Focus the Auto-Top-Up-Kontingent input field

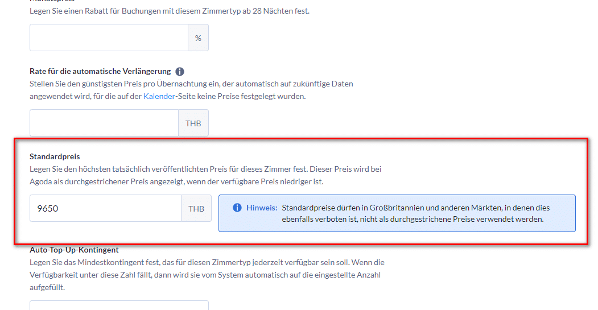[x=119, y=305]
